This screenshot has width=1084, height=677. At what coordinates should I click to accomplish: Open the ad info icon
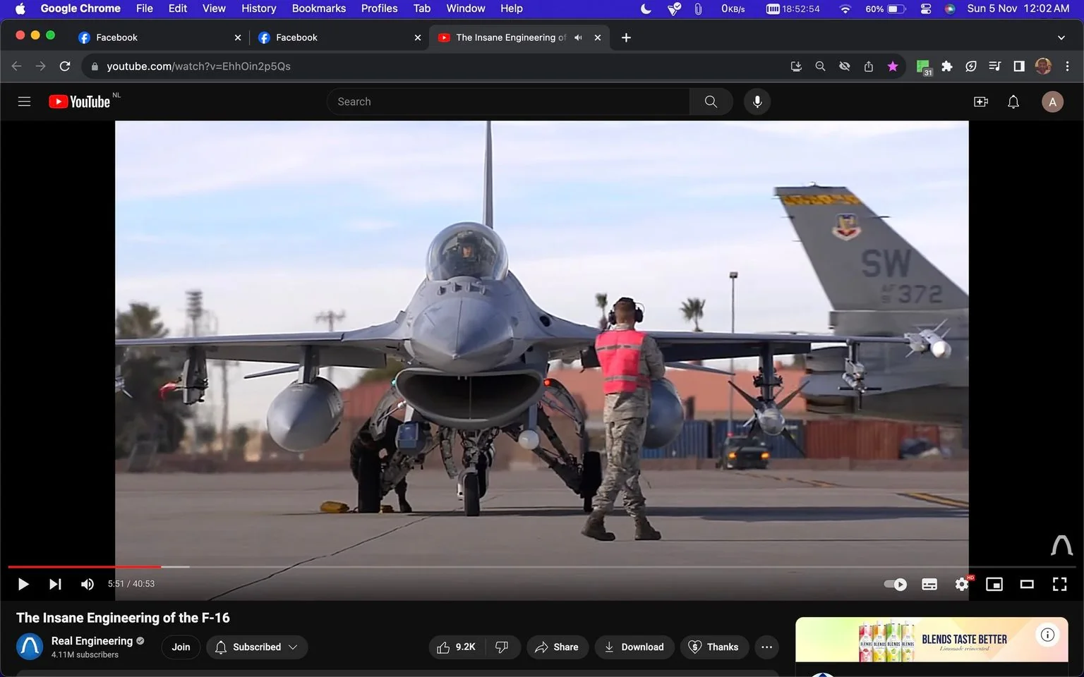pyautogui.click(x=1047, y=635)
